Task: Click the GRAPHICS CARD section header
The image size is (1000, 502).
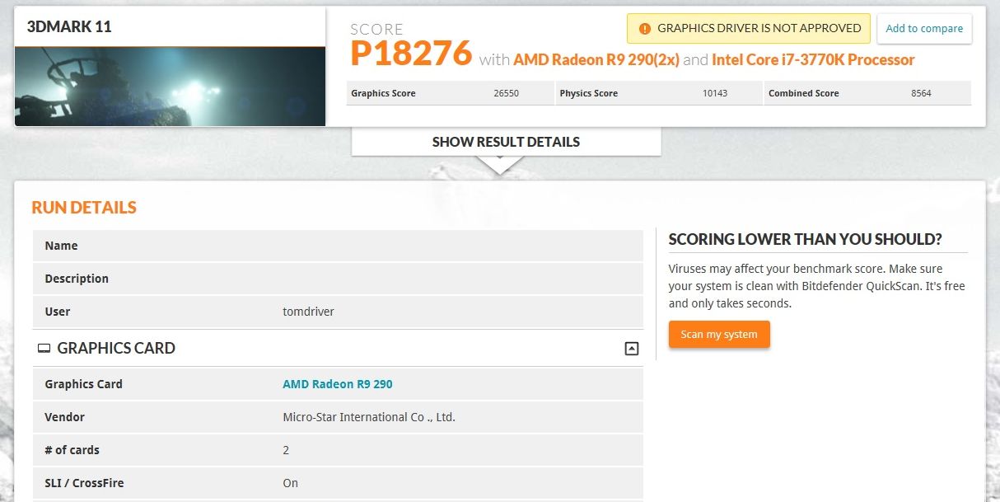Action: 338,349
